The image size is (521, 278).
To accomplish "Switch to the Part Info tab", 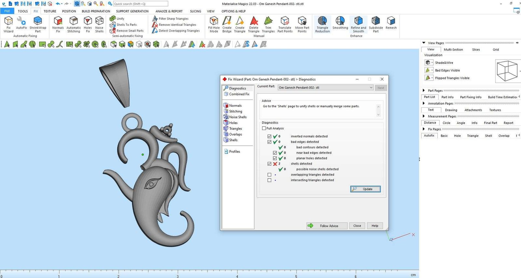I will point(447,97).
